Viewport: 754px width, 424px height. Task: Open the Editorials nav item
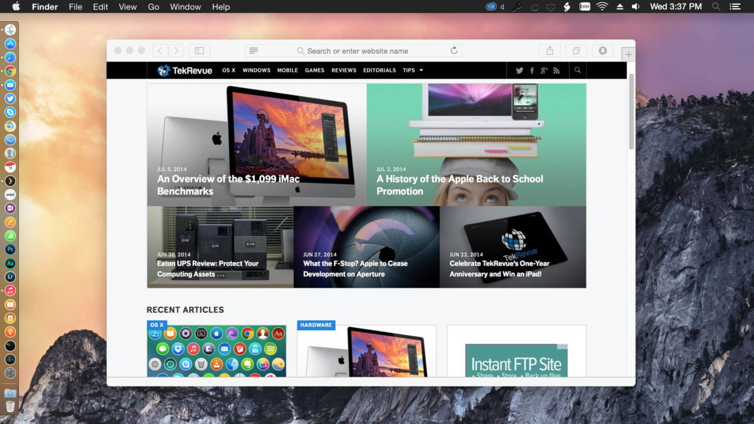(x=379, y=70)
